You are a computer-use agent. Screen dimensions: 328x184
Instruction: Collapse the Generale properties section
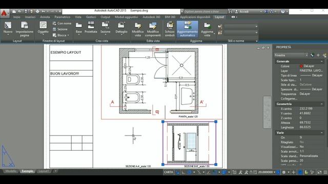pos(321,61)
